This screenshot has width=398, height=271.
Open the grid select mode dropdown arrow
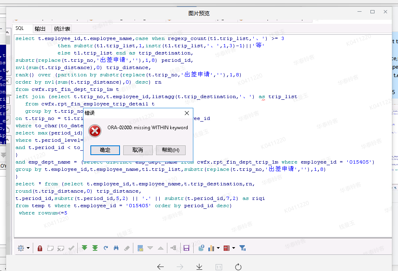[28, 248]
